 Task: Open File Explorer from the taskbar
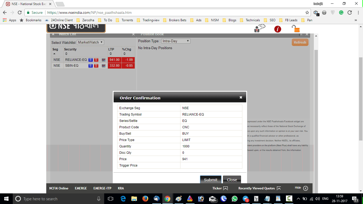[134, 199]
